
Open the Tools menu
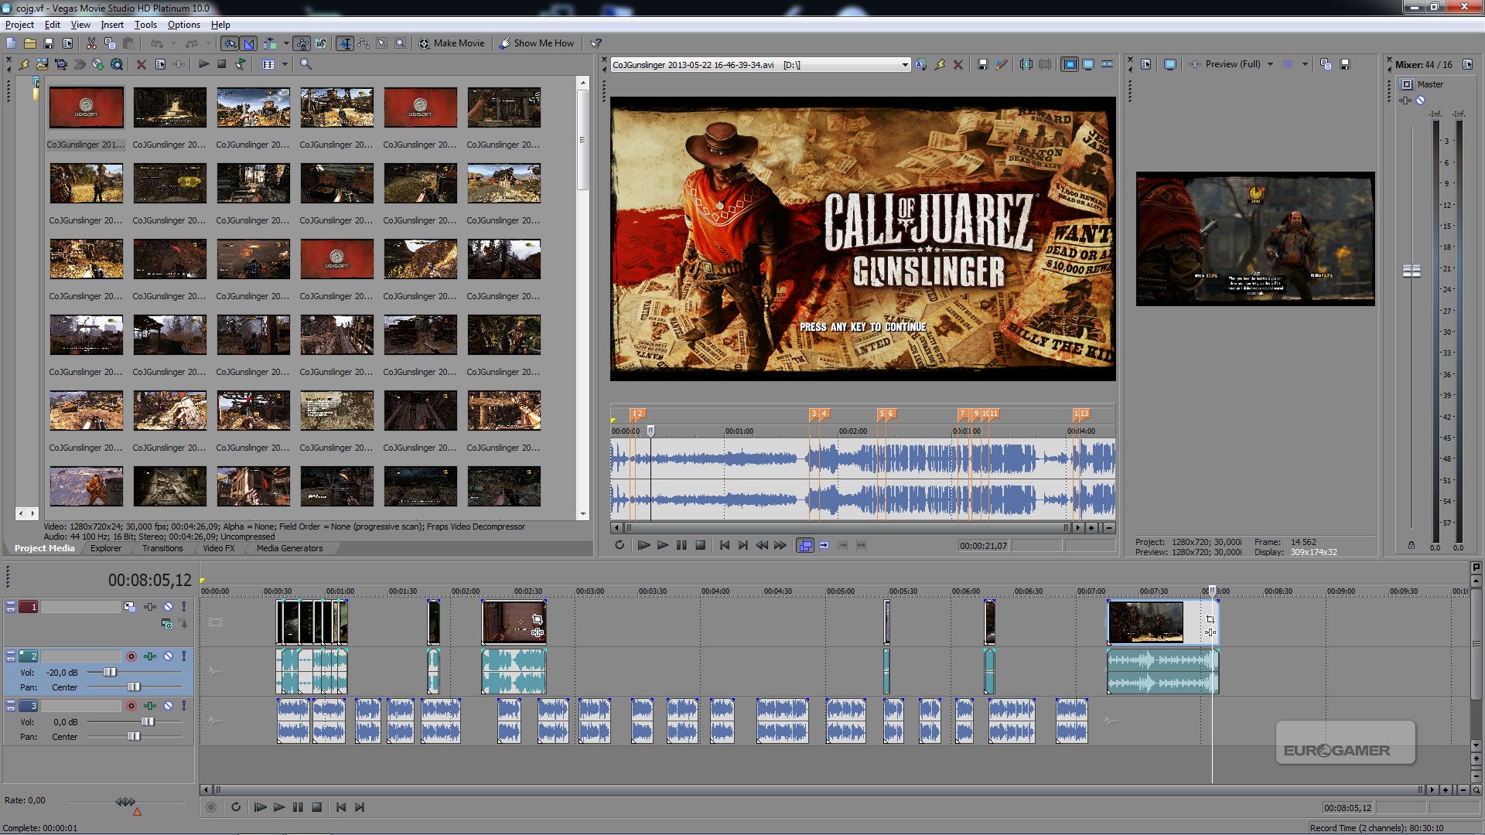click(x=145, y=25)
